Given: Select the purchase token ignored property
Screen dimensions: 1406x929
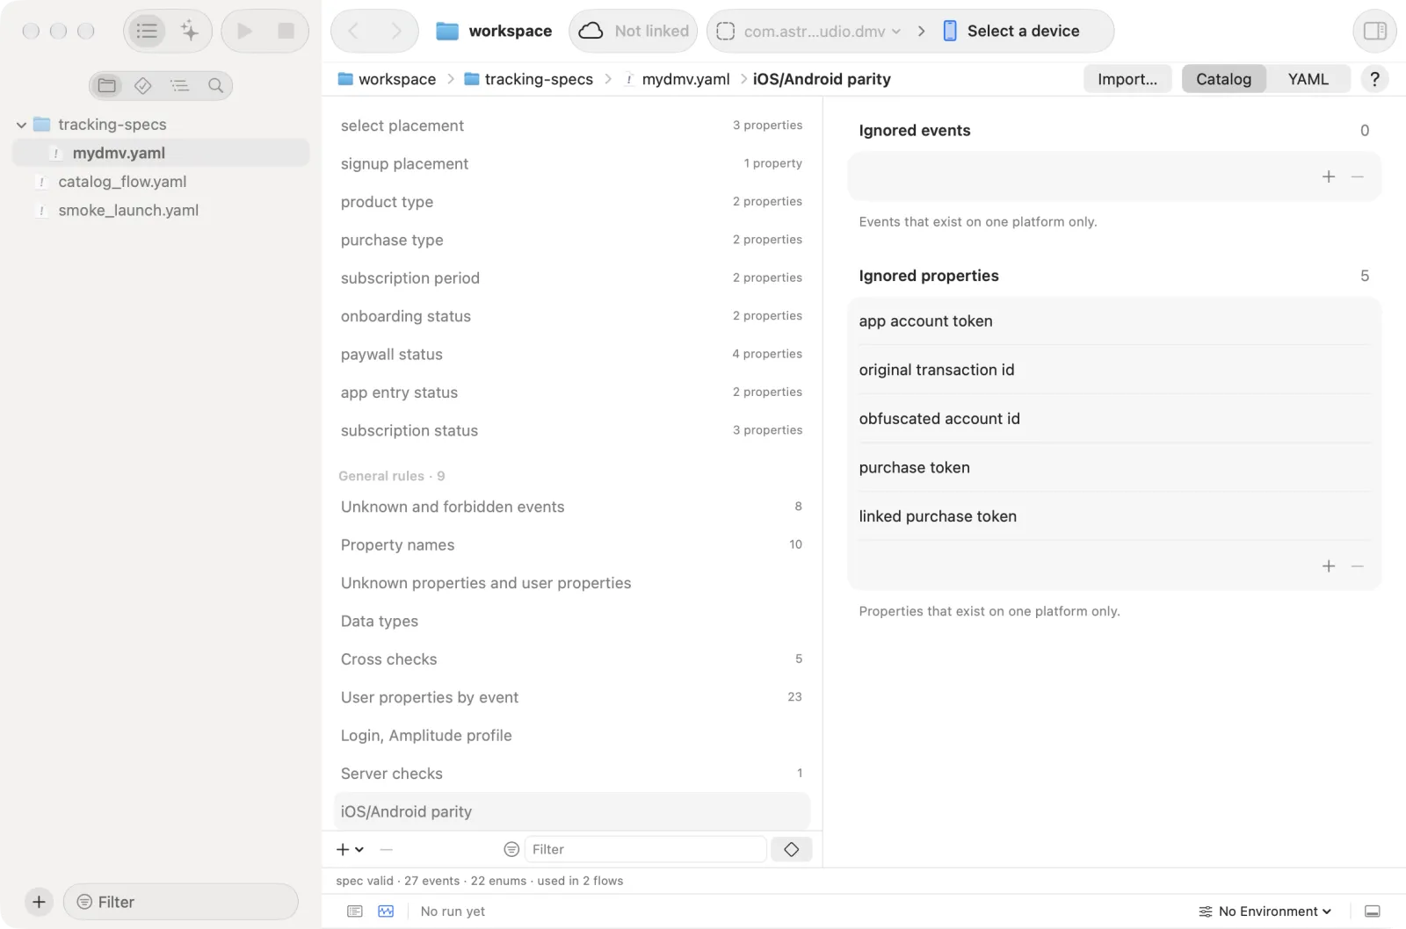Looking at the screenshot, I should click(x=1114, y=467).
